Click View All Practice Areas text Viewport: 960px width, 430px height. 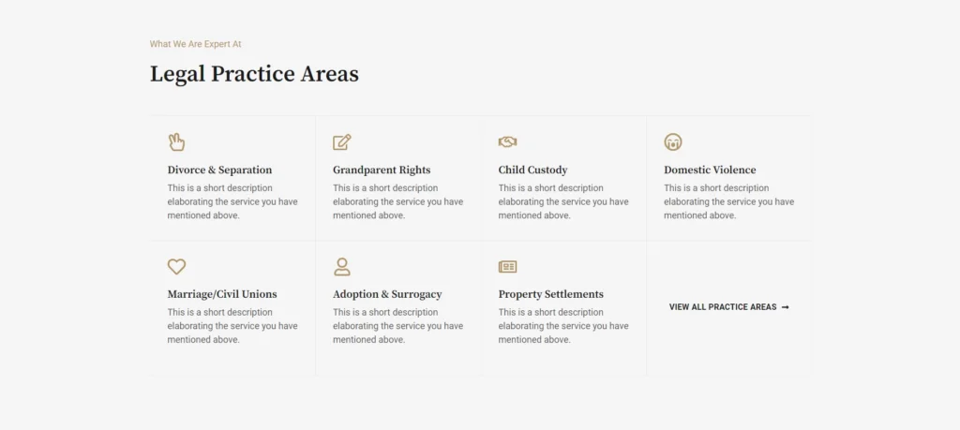723,307
